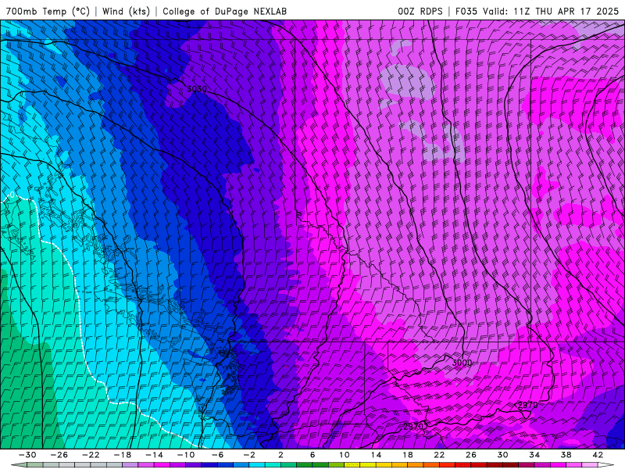Click the 3030 height contour label

197,89
